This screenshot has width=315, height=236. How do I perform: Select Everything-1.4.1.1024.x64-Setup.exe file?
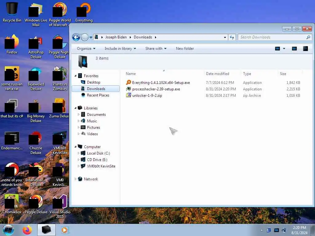(161, 82)
